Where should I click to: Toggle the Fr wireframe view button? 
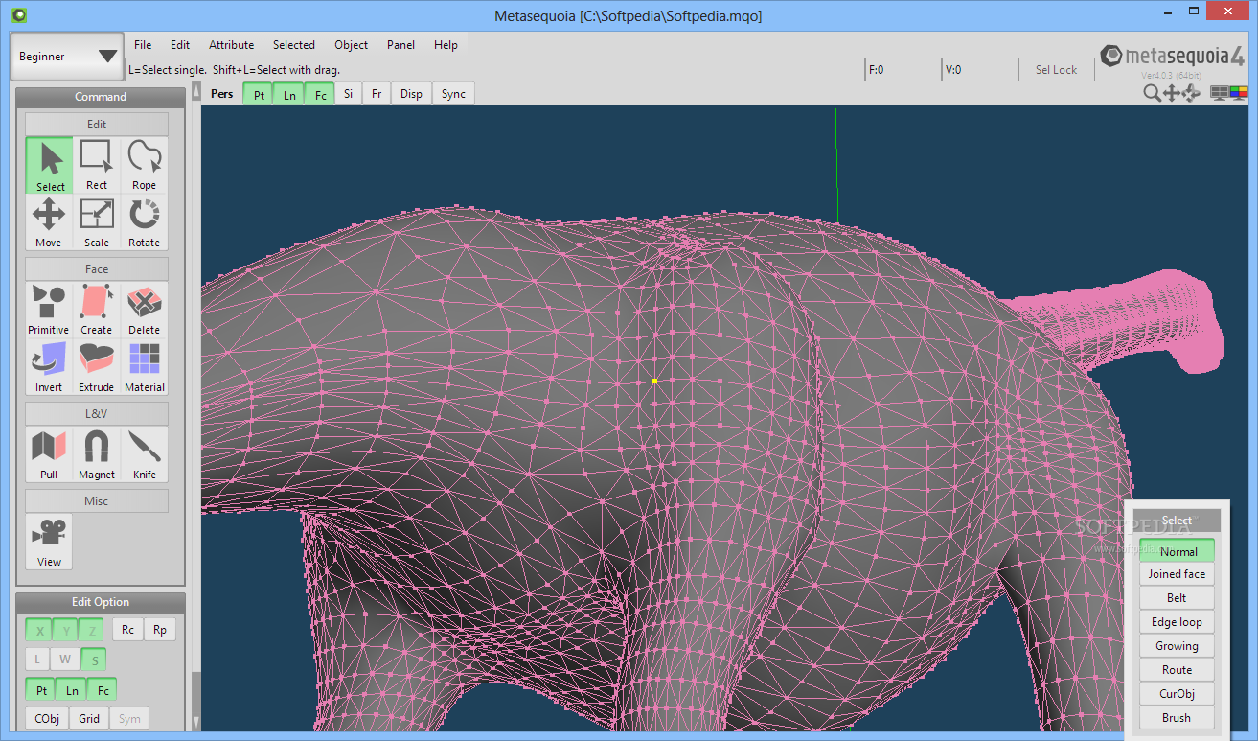377,94
